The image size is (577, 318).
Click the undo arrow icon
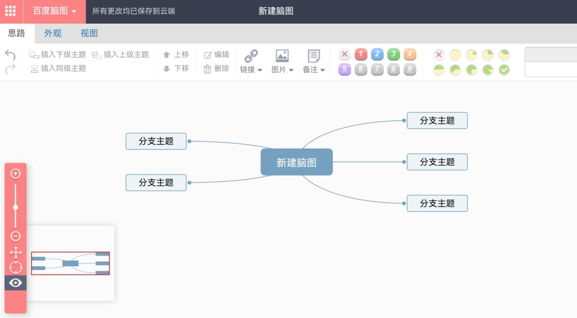tap(10, 55)
